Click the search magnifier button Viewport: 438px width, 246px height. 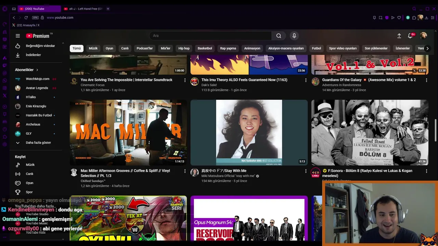[x=279, y=36]
